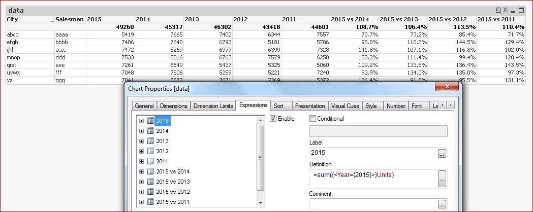This screenshot has width=533, height=212.
Task: Select the 2014 expression table icon
Action: point(150,131)
